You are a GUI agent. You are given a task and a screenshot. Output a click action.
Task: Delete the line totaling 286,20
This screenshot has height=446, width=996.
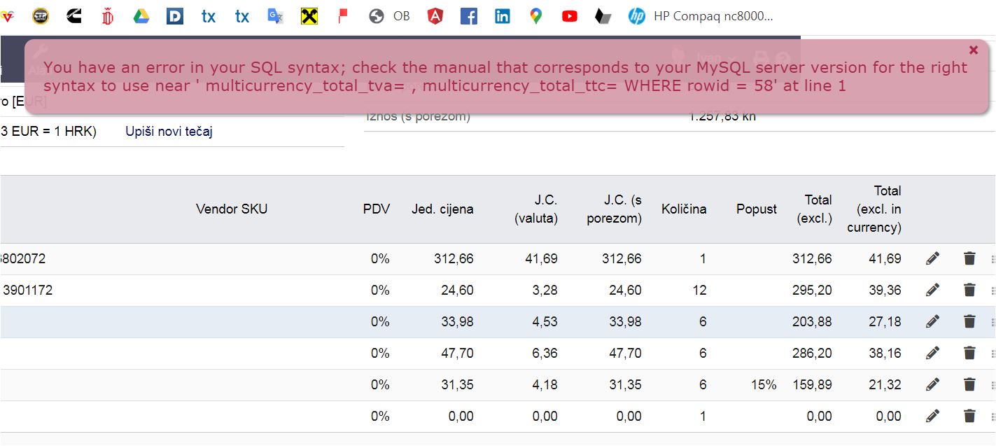969,353
